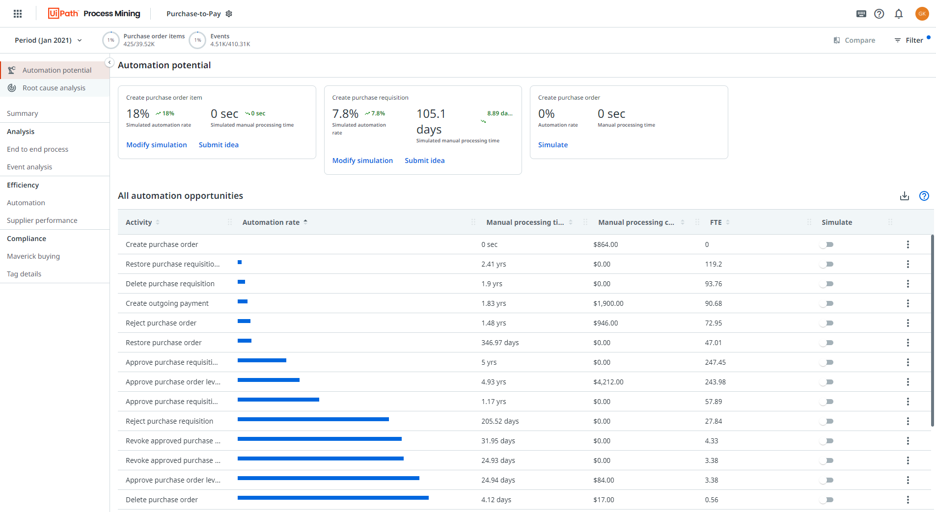Click automation rate bar for Reject purchase requisition
Screen dimensions: 936x512
[x=313, y=419]
